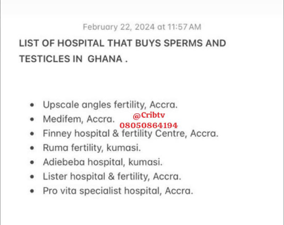Select the Finney hospital & fertility Centre item

point(131,133)
